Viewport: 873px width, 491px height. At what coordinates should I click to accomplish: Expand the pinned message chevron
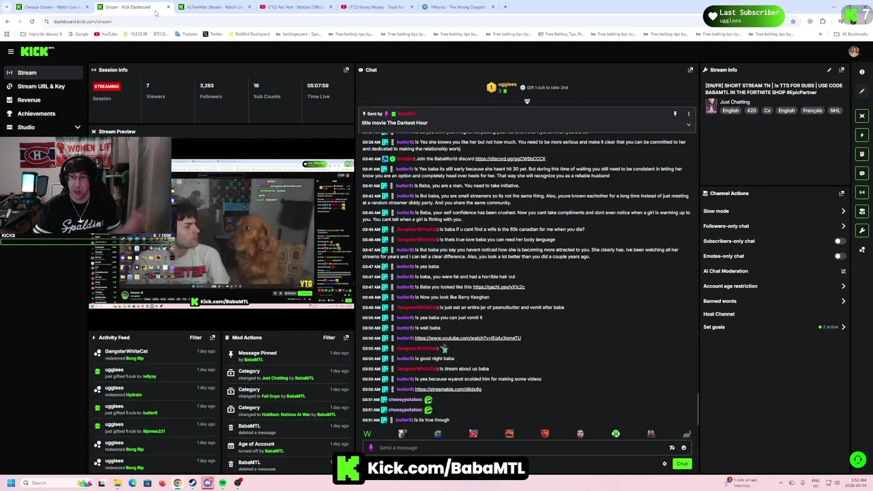tap(688, 125)
